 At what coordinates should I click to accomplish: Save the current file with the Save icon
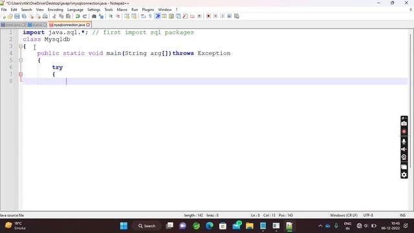click(x=17, y=16)
